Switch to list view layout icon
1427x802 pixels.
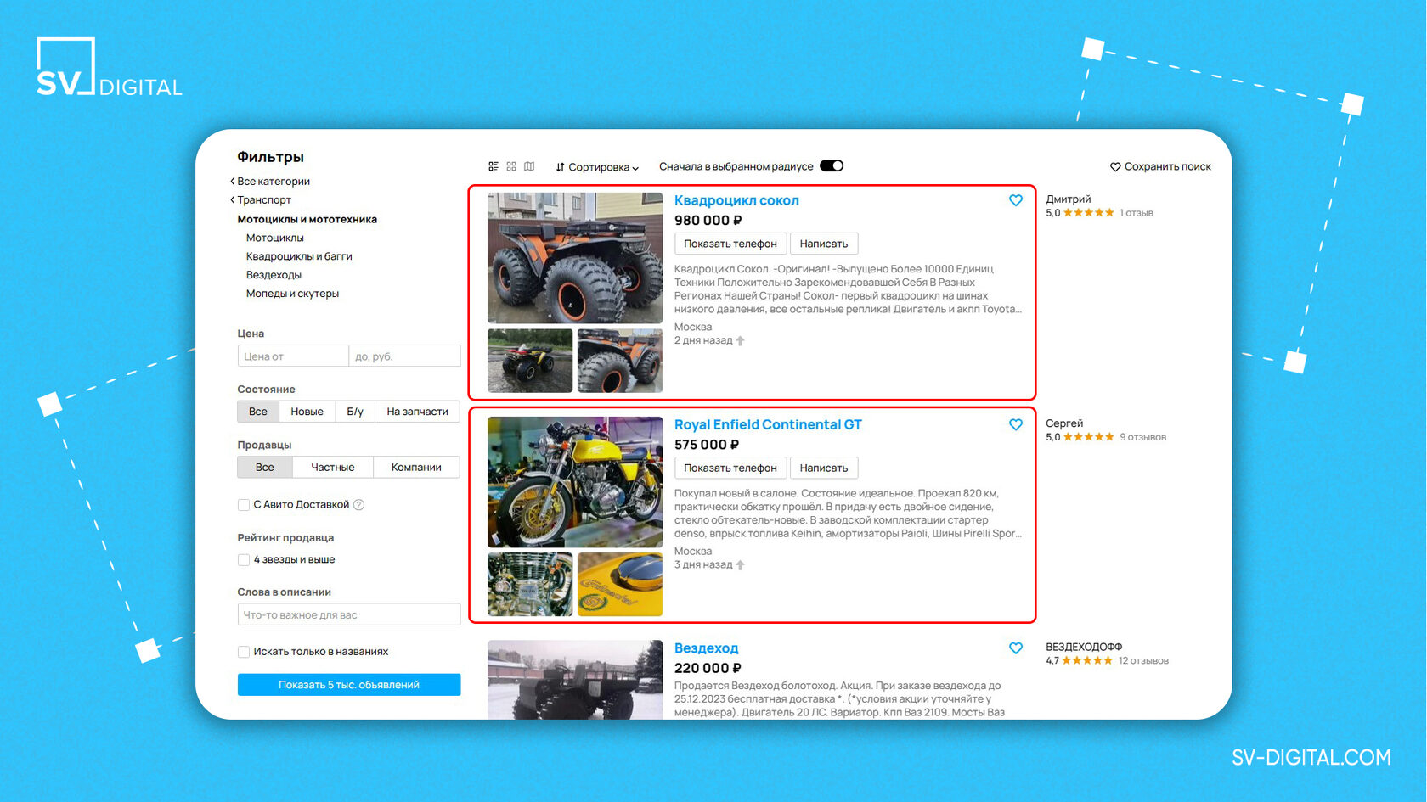tap(494, 166)
